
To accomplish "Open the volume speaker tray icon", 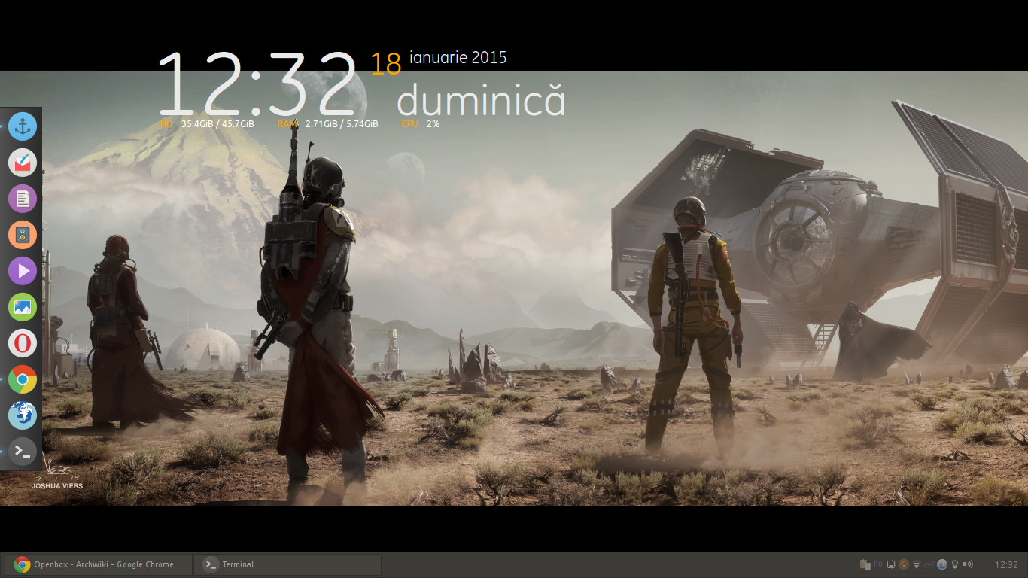I will click(967, 564).
